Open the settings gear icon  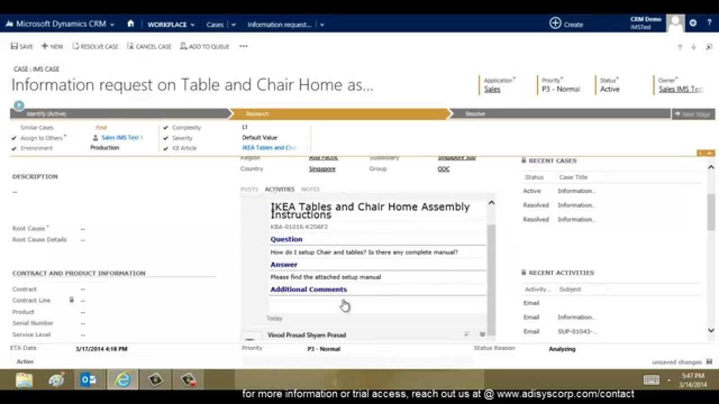tap(693, 23)
